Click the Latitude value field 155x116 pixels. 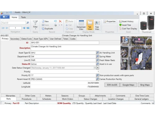tap(65, 83)
